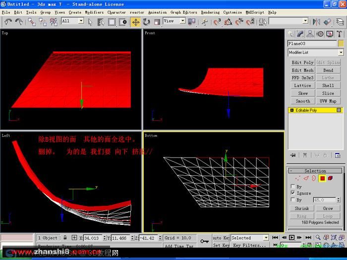Click the Plane03 object color swatch
Screen dimensions: 347x260
[341, 44]
